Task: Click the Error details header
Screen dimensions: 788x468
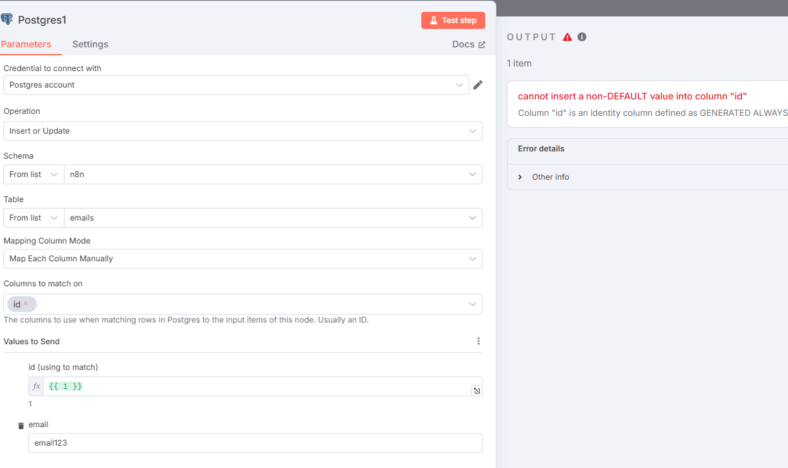Action: coord(541,149)
